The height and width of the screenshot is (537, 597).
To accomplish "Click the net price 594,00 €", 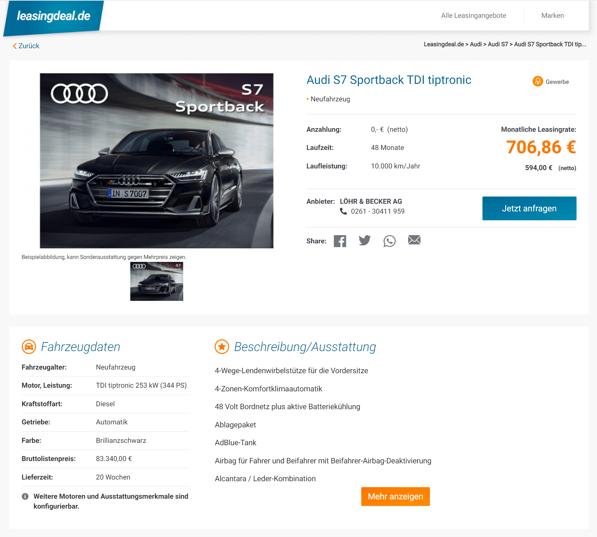I will pos(539,168).
